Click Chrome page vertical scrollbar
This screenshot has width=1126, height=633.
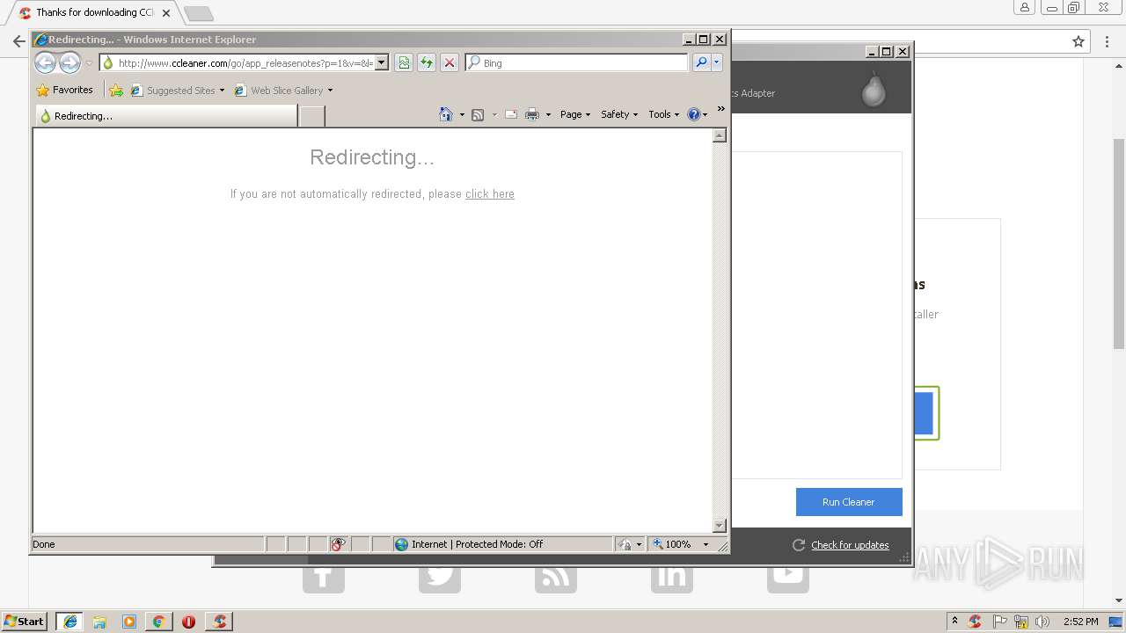[1119, 244]
